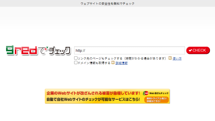Click the label ドメイン情報も取得する
The image size is (215, 121).
click(94, 63)
